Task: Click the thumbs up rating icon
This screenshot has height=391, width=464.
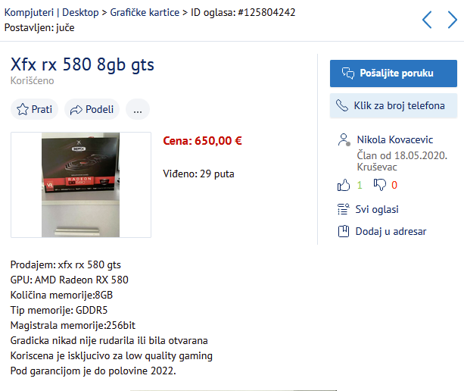Action: pyautogui.click(x=344, y=185)
